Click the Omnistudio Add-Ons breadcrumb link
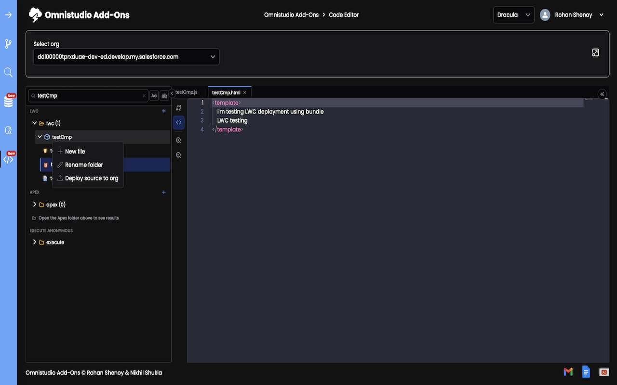This screenshot has height=385, width=617. [291, 15]
